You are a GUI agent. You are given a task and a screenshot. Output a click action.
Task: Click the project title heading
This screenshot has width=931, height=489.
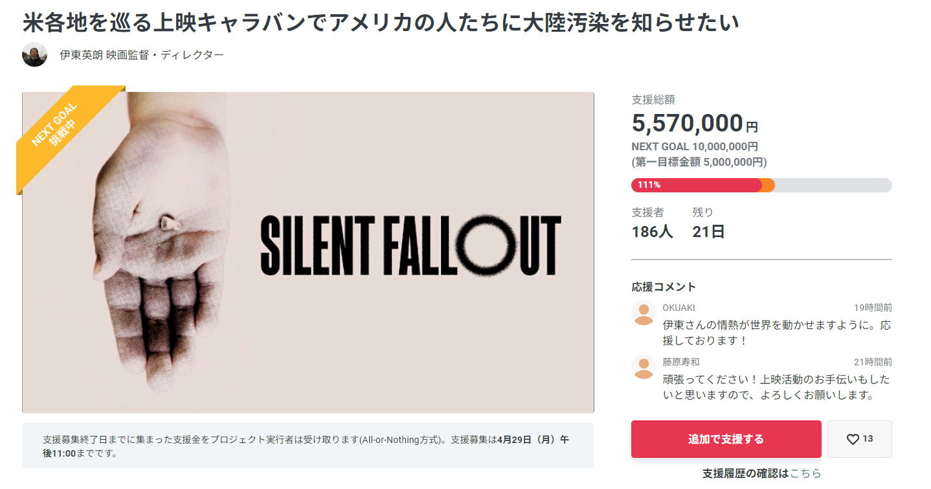pos(381,23)
